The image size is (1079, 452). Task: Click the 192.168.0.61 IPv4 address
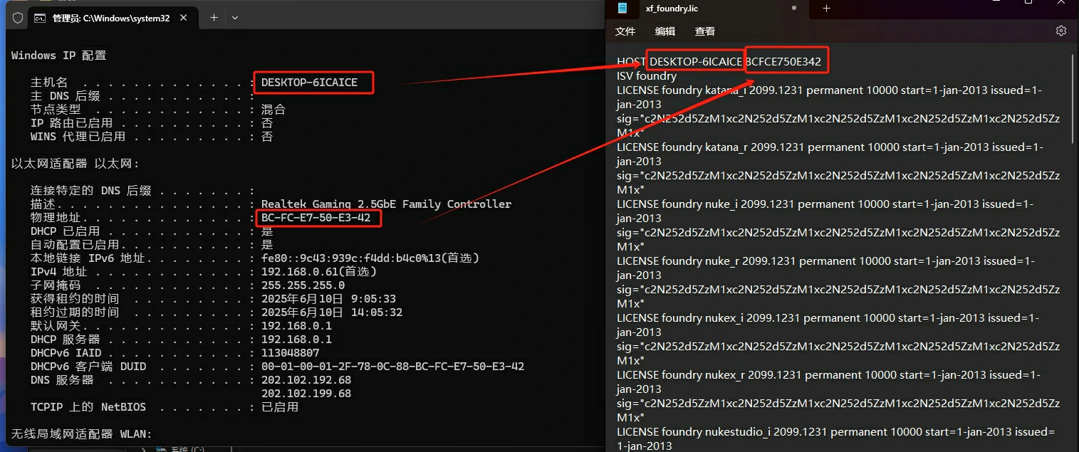click(x=299, y=272)
